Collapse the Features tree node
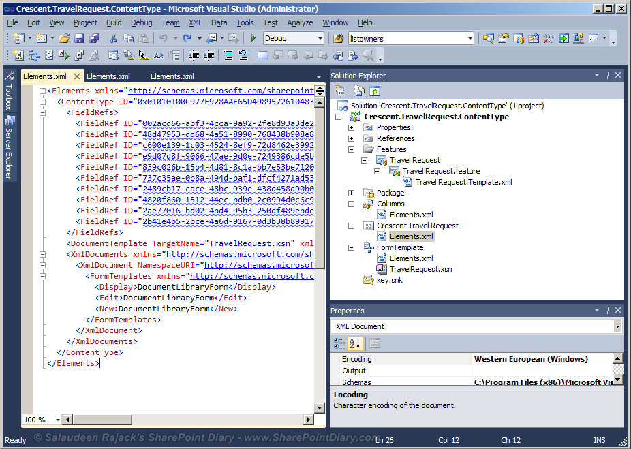Screen dimensions: 631x449 click(352, 149)
